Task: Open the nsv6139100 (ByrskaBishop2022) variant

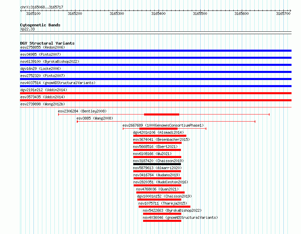Action: 50,61
